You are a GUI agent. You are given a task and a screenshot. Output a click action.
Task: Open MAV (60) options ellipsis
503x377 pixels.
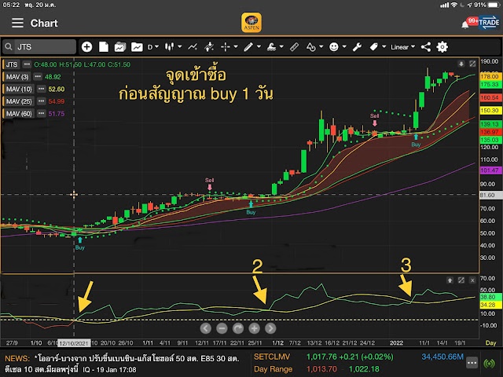(x=42, y=113)
